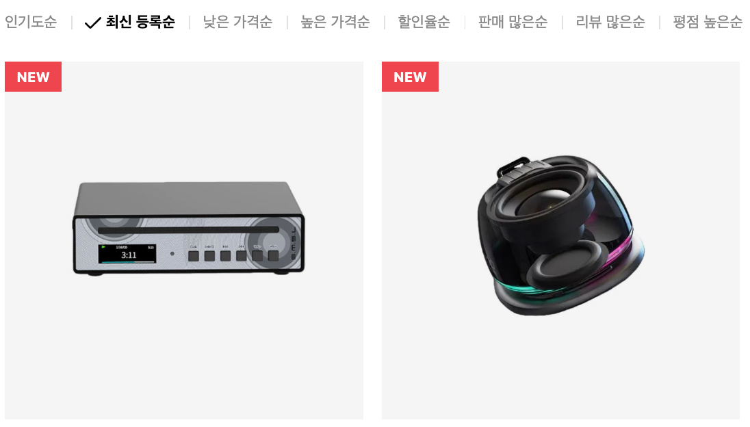Image resolution: width=750 pixels, height=427 pixels.
Task: Sort by 판매 많은순
Action: point(513,22)
